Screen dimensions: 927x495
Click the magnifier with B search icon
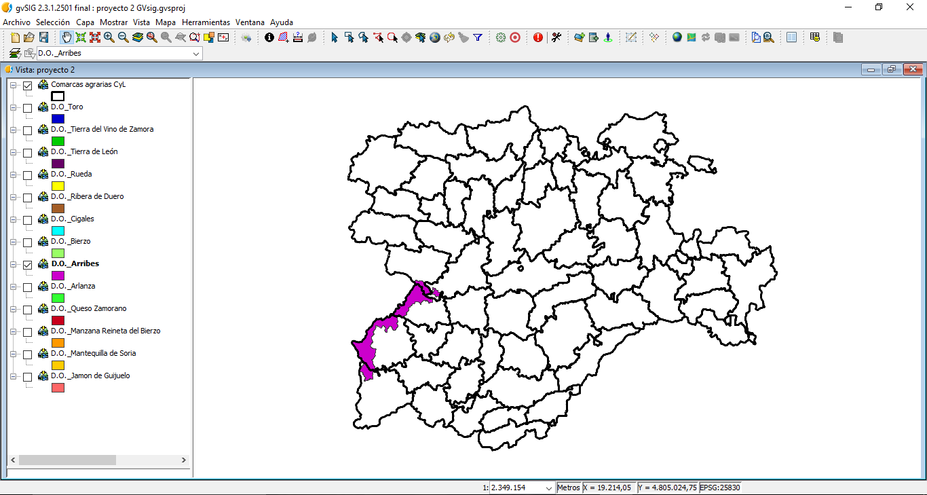tap(769, 37)
